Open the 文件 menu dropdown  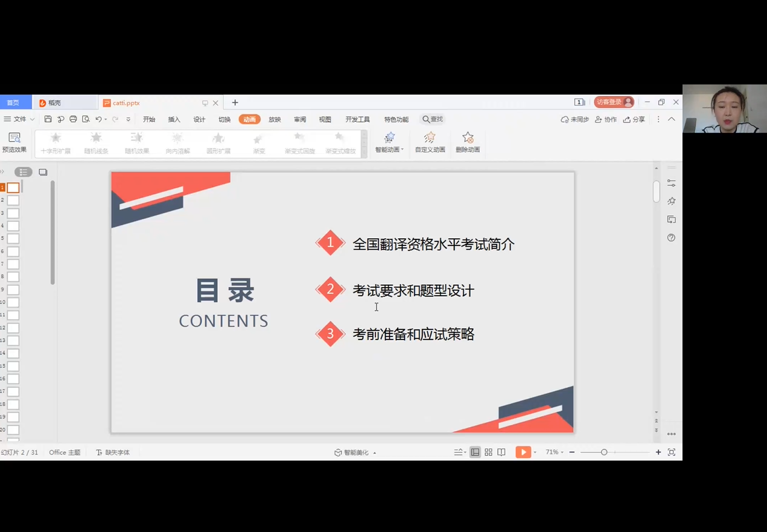coord(20,119)
